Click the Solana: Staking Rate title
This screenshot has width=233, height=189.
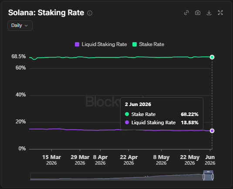(46, 13)
